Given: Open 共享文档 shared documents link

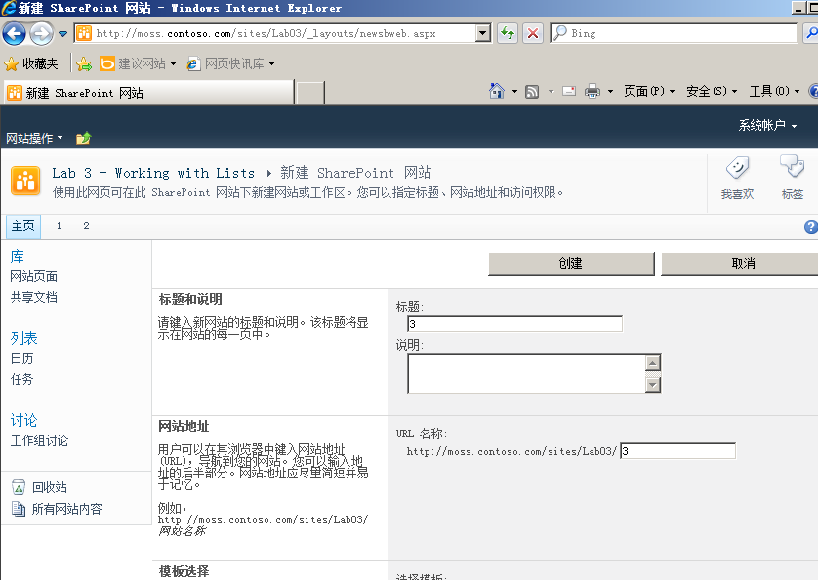Looking at the screenshot, I should 34,297.
